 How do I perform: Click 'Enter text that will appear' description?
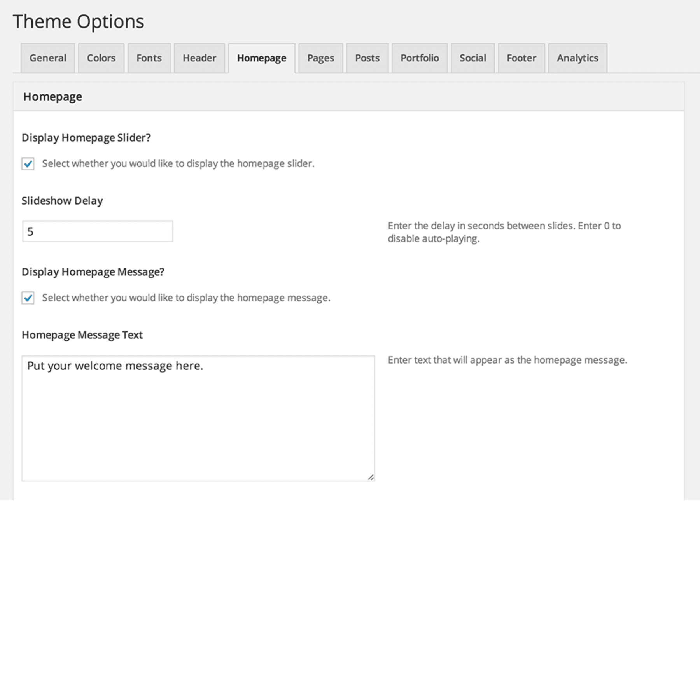tap(507, 360)
